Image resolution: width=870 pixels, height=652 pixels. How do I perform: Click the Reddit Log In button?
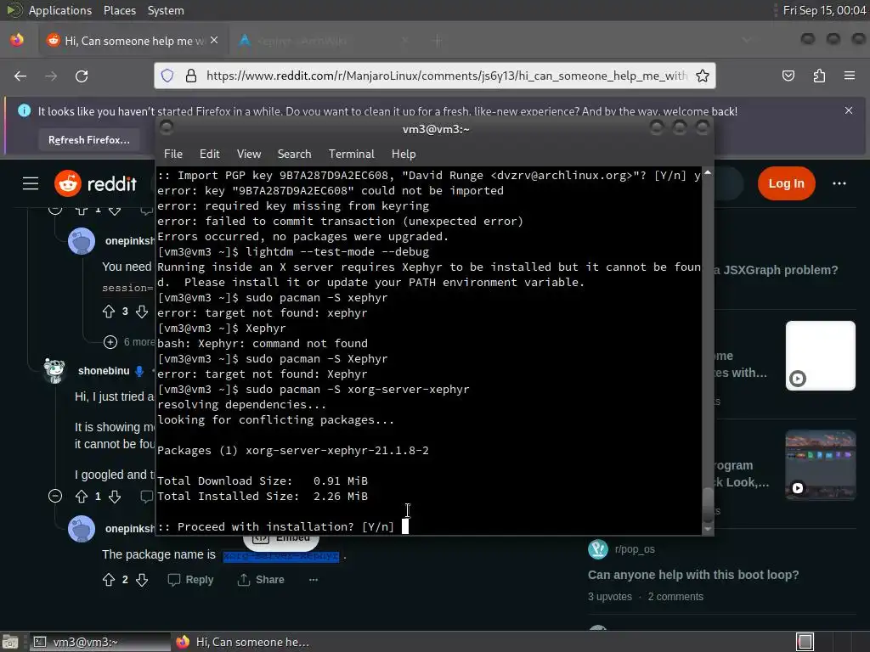pos(786,183)
